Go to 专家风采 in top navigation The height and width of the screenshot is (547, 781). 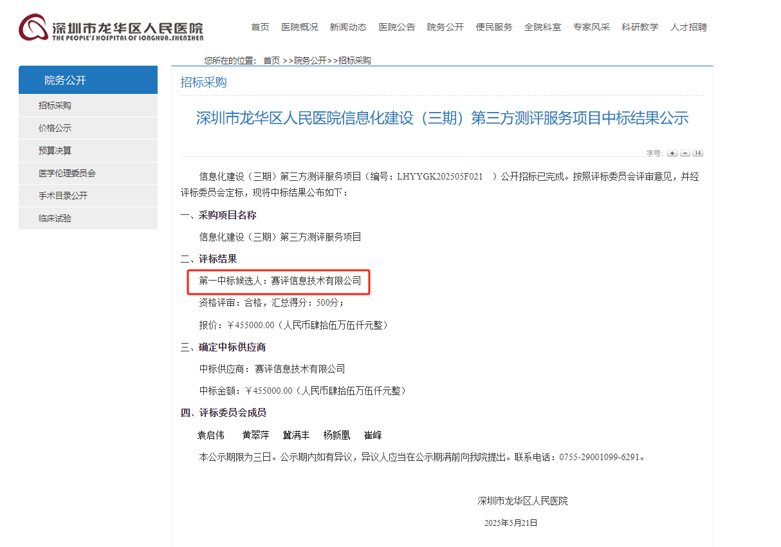coord(591,27)
